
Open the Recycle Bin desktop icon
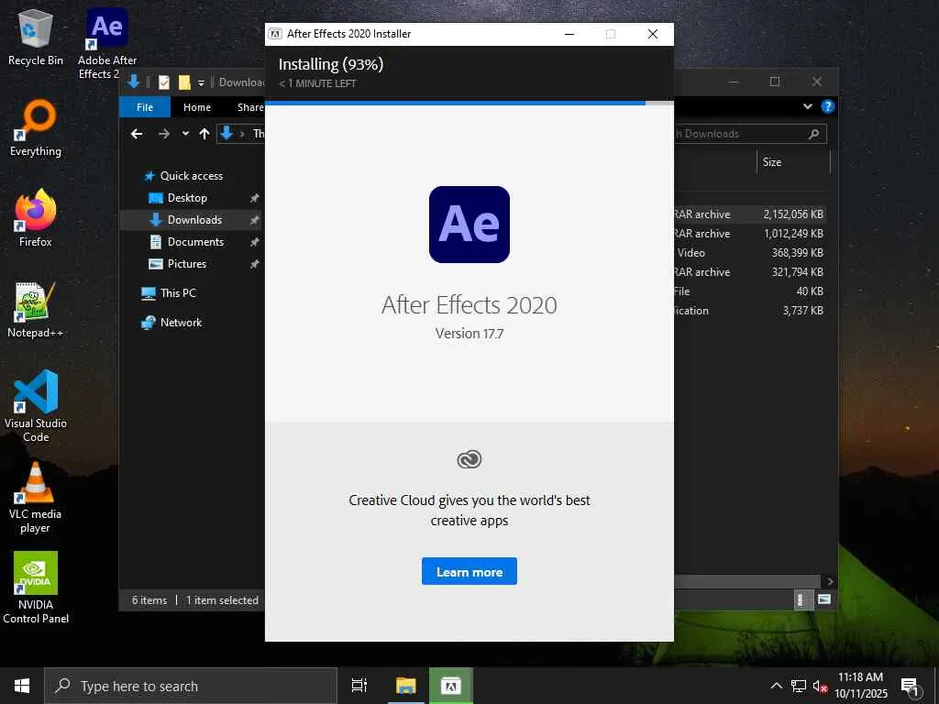pos(36,38)
